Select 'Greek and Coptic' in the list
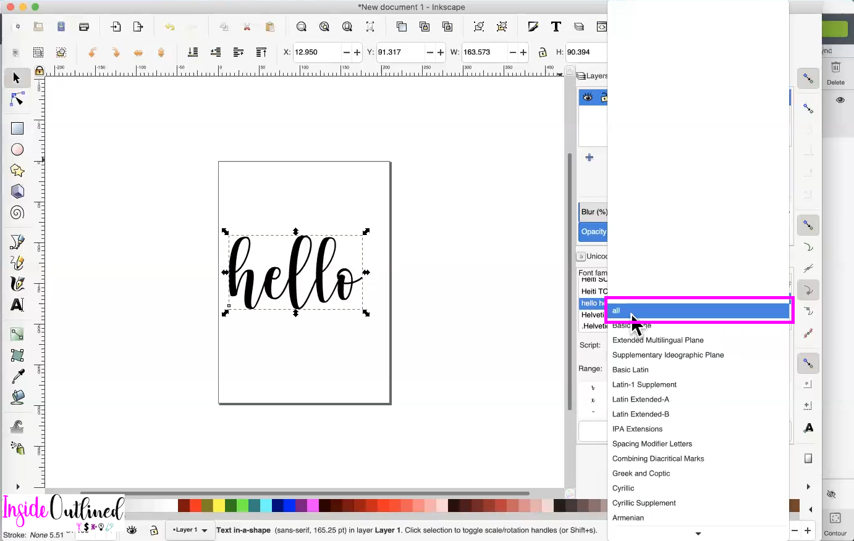Screen dimensions: 854x541 pyautogui.click(x=641, y=473)
